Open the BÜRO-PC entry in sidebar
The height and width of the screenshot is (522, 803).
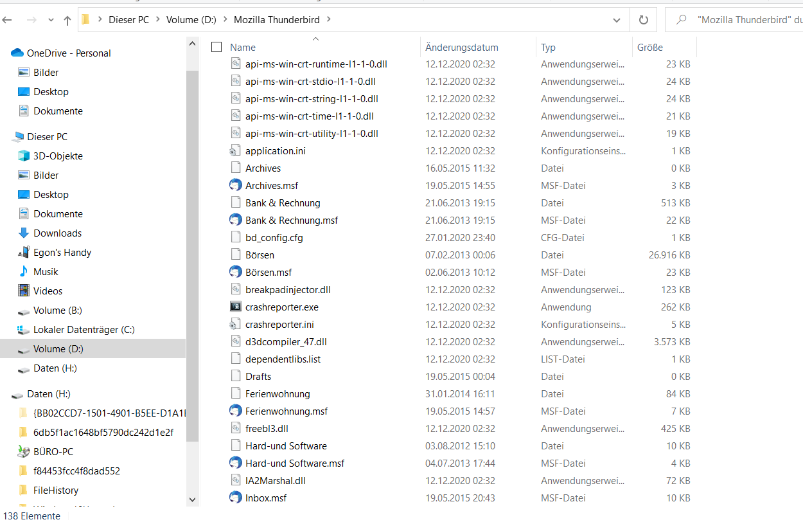tap(53, 451)
